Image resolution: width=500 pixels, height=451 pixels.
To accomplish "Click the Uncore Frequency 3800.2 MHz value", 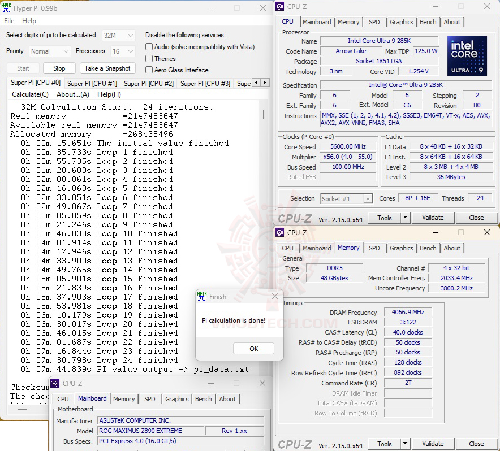I will (x=456, y=288).
